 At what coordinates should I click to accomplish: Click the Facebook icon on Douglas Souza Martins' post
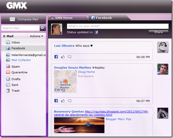pos(56,101)
